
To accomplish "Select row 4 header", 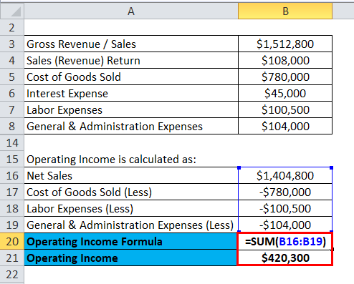I will point(12,60).
